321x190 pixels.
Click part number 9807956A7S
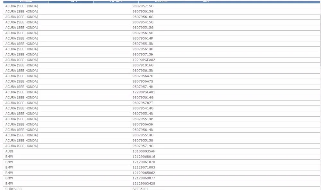click(143, 81)
